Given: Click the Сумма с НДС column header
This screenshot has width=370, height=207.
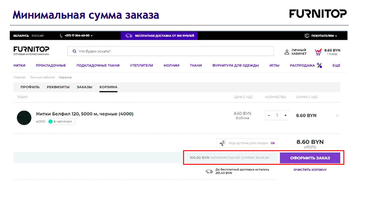Looking at the screenshot, I should tap(307, 97).
